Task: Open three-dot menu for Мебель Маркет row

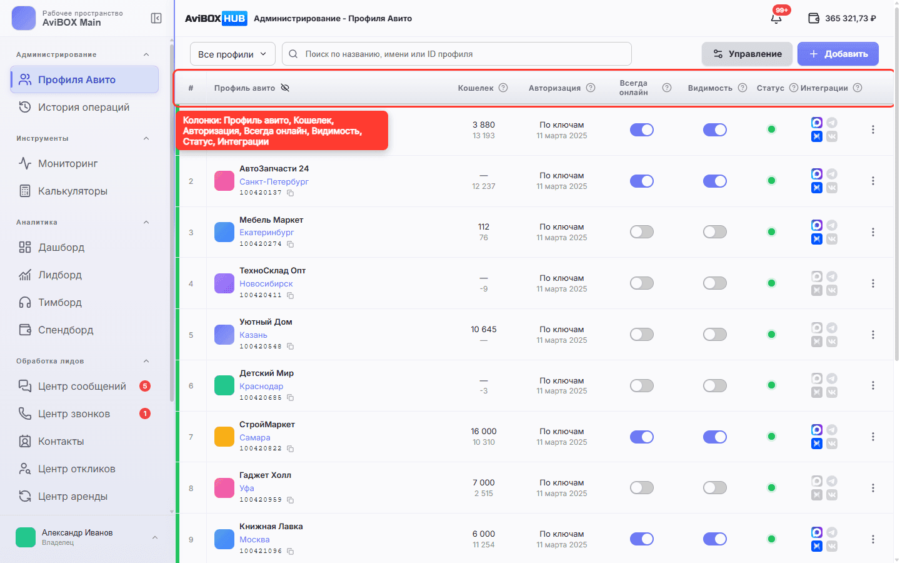Action: (873, 232)
